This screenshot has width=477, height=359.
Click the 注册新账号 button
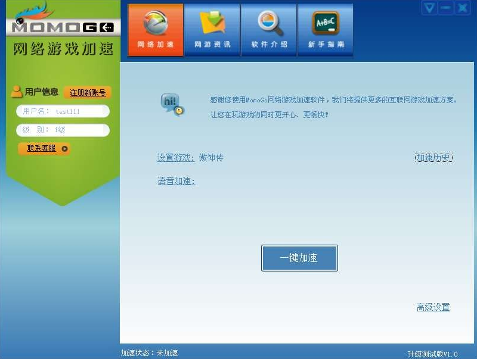(88, 93)
